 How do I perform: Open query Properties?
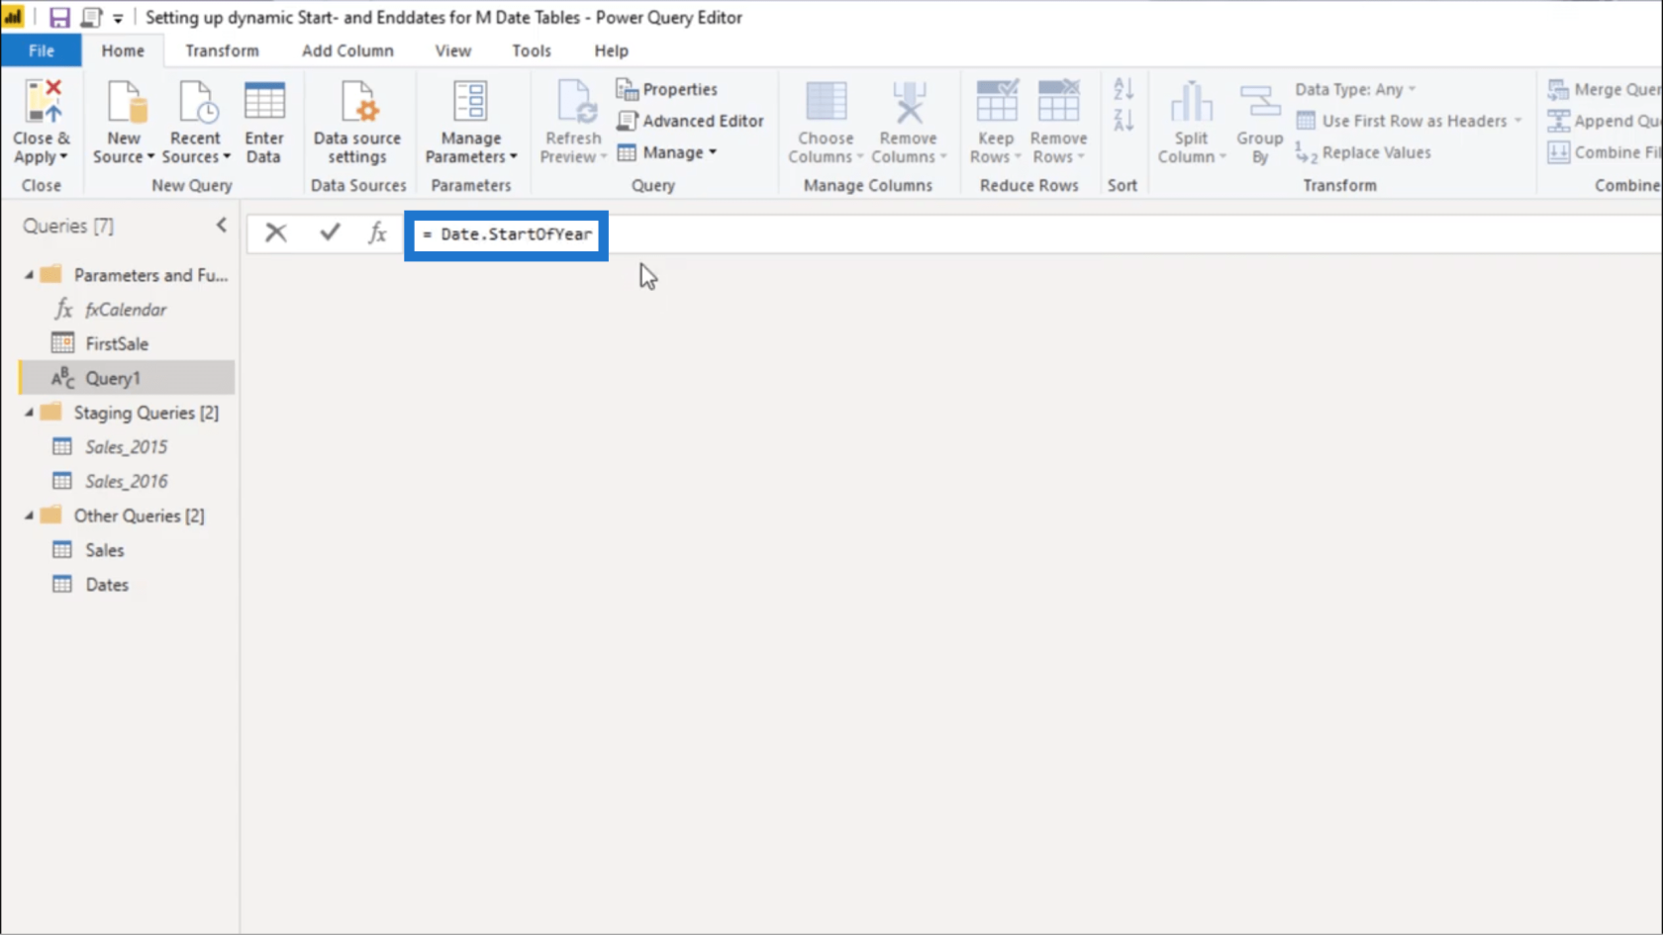click(666, 89)
